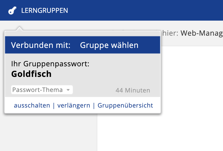Image resolution: width=223 pixels, height=151 pixels.
Task: Select 'Gruppe wählen' to choose a group
Action: (x=109, y=45)
